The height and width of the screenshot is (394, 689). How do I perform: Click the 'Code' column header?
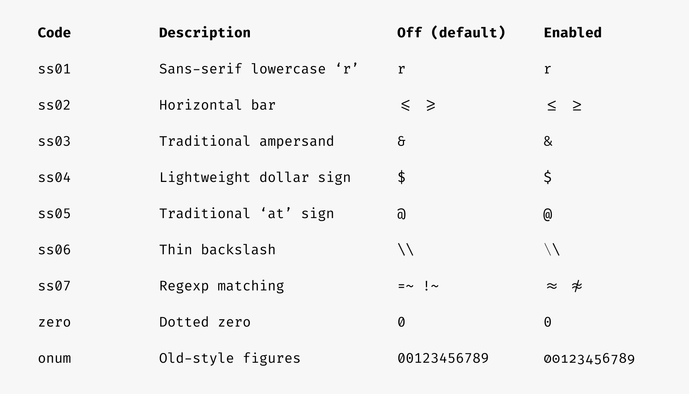54,33
